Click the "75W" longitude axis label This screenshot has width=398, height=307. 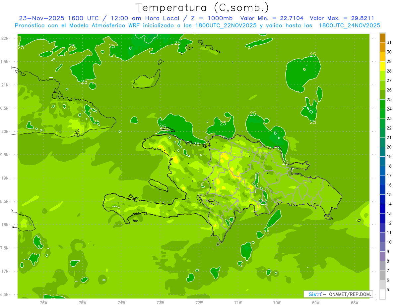tap(83, 302)
